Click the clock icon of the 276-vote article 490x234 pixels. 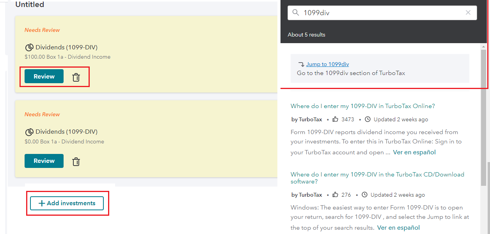click(x=365, y=195)
